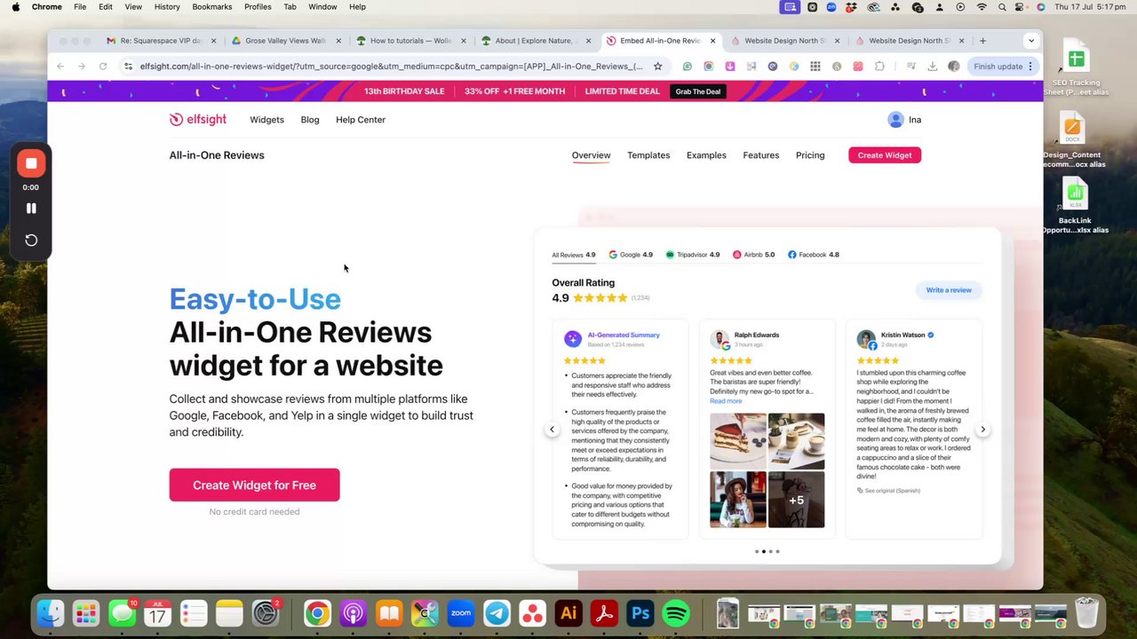Open Adobe Acrobat from the Dock
This screenshot has width=1137, height=639.
[604, 613]
